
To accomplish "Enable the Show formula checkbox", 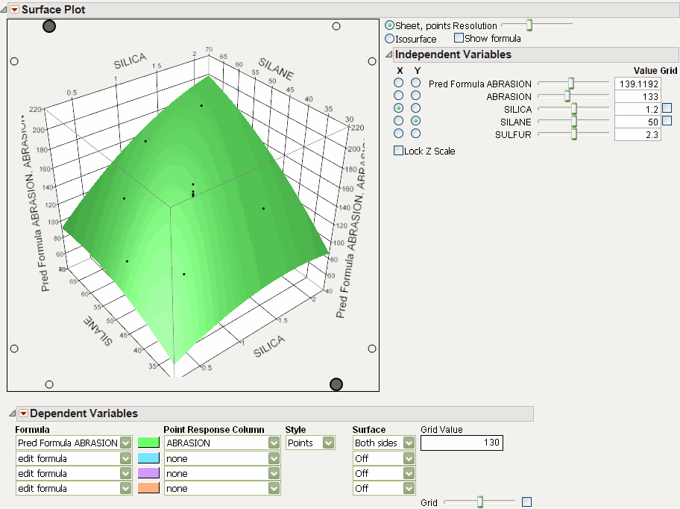I will pos(459,38).
